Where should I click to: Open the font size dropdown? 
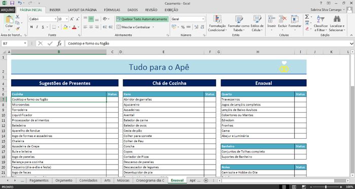coord(67,19)
